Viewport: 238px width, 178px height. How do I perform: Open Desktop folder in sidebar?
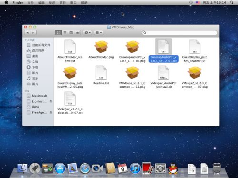tap(32, 56)
